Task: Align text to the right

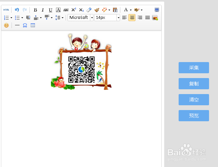Action: coord(140,18)
